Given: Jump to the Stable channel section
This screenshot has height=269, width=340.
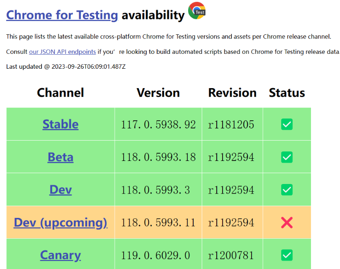Looking at the screenshot, I should (60, 124).
